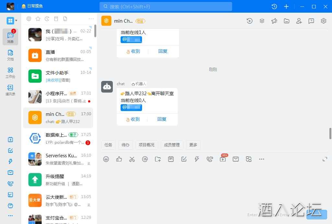332x224 pixels.
Task: Click the live broadcast icon with NEW badge
Action: click(x=223, y=159)
